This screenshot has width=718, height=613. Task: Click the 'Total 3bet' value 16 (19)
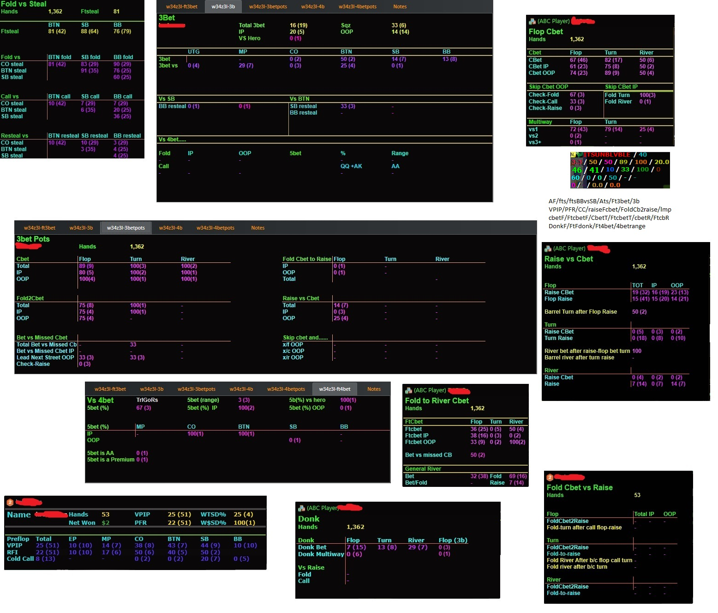[x=299, y=25]
